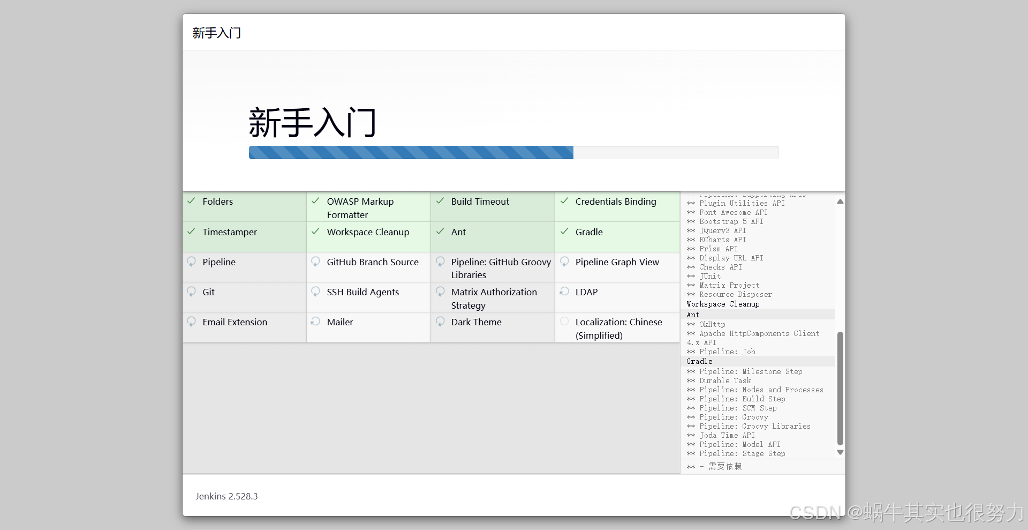The image size is (1028, 530).
Task: Select the Workspace Cleanup plugin label in the grid
Action: click(368, 232)
